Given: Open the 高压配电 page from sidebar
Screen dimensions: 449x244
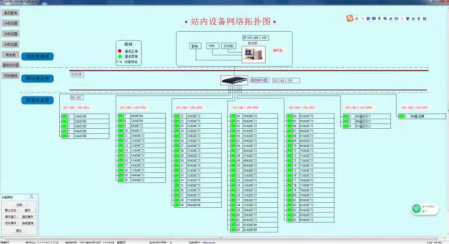Looking at the screenshot, I should coord(11,13).
